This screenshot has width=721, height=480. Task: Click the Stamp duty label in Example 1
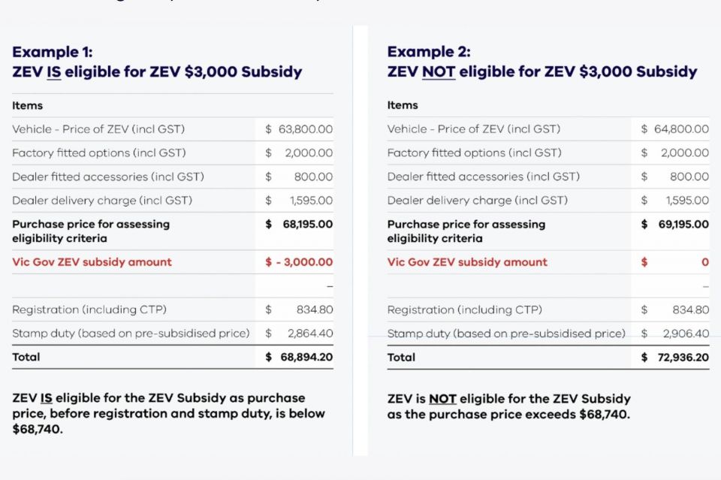[x=131, y=334]
